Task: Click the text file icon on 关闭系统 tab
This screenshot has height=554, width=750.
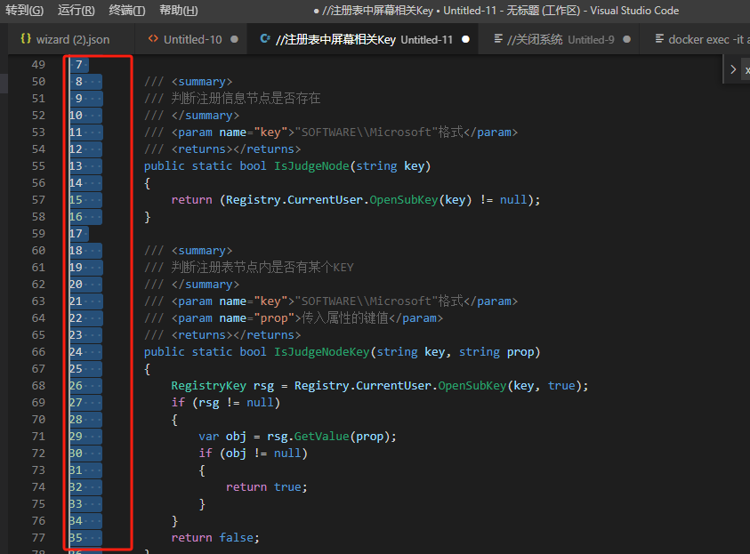Action: [x=498, y=39]
